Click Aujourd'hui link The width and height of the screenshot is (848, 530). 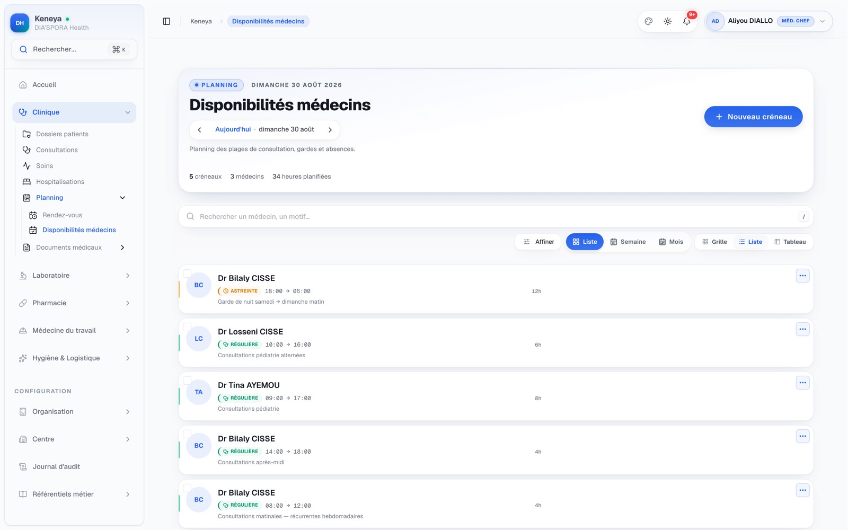[233, 129]
